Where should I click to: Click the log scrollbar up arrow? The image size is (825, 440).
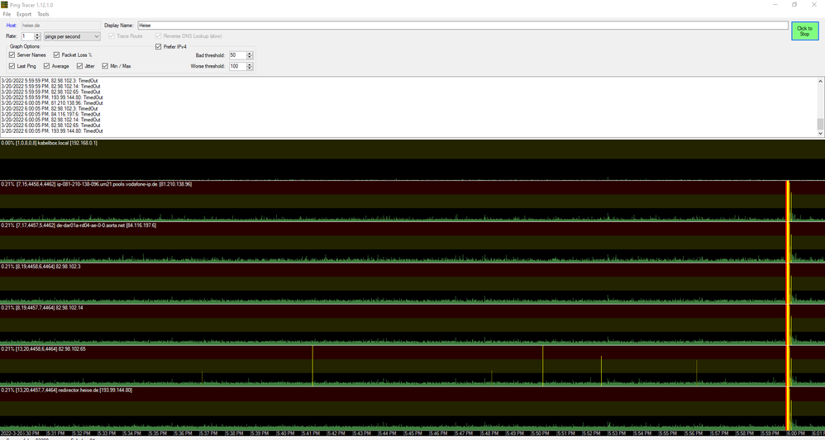tap(820, 81)
